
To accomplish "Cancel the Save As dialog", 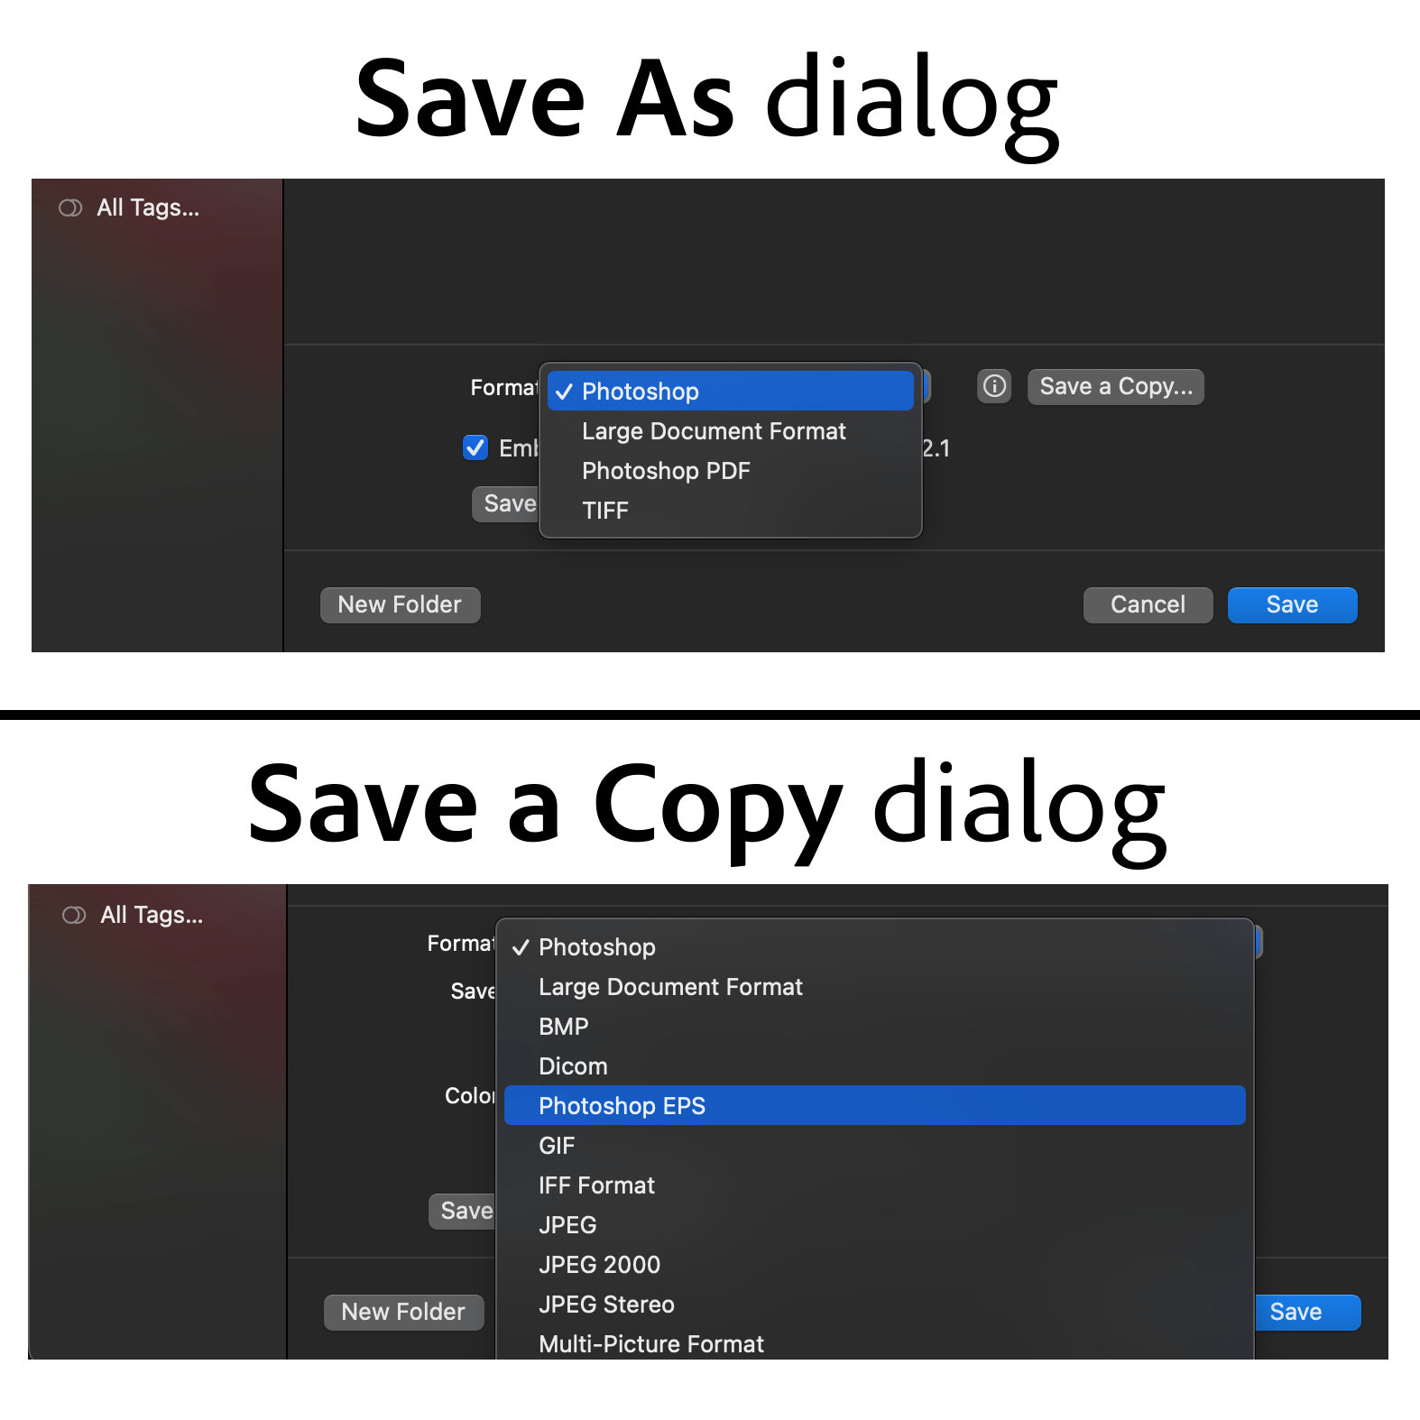I will pos(1148,605).
